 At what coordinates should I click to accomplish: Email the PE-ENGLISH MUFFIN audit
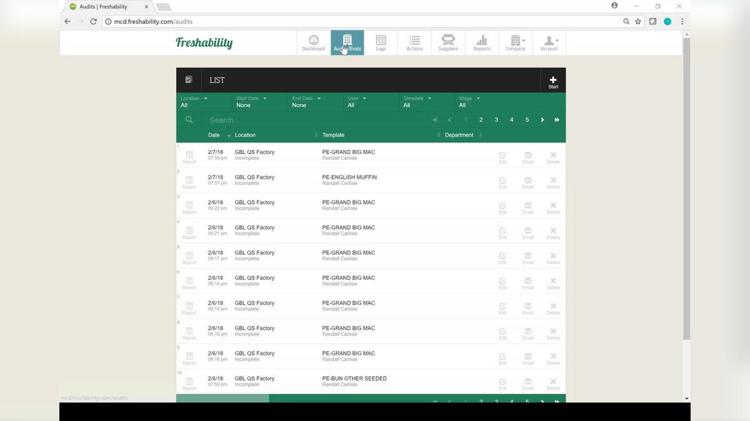[528, 182]
